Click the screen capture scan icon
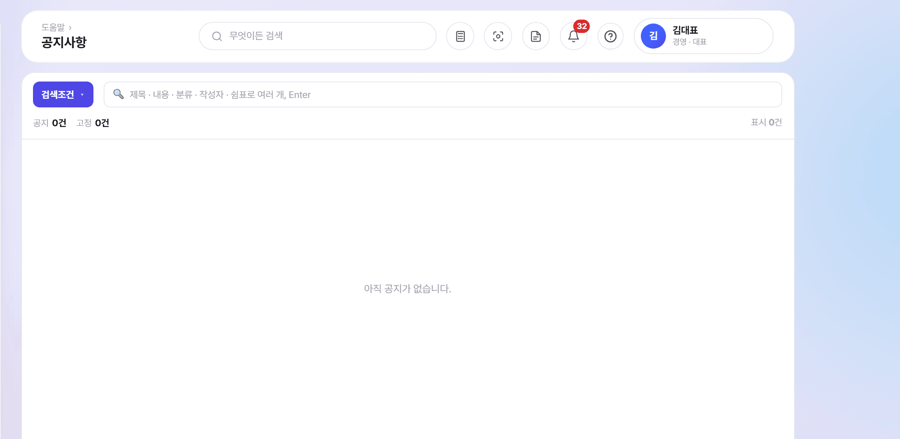 coord(498,36)
